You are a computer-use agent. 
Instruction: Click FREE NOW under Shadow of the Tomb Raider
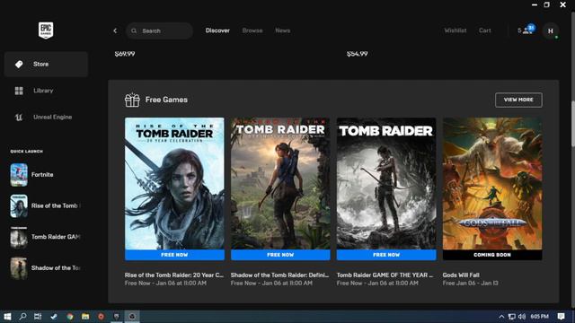coord(280,255)
